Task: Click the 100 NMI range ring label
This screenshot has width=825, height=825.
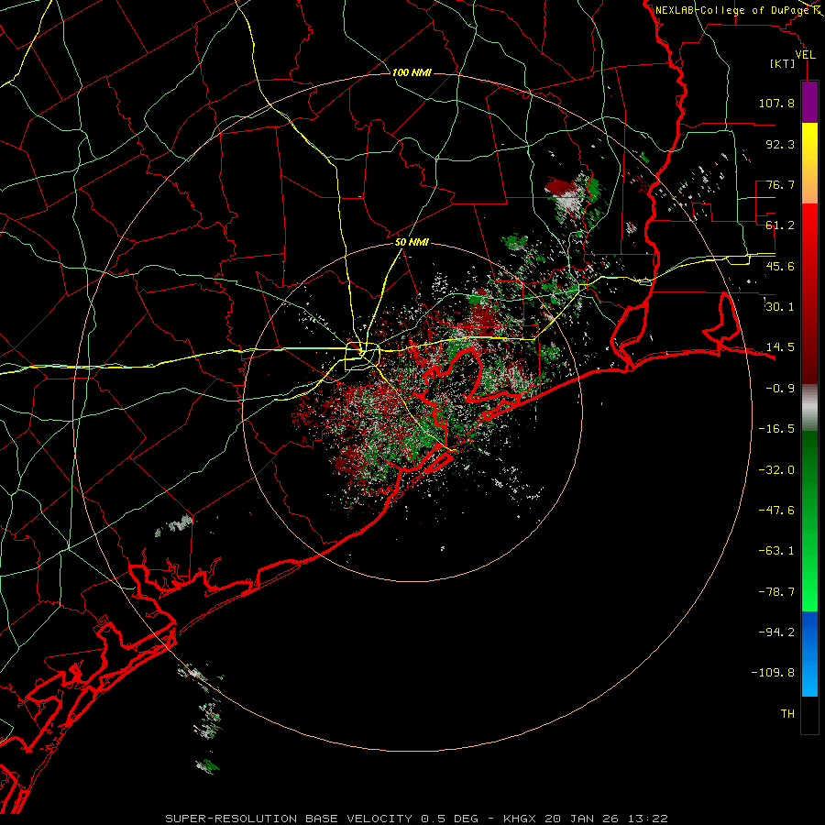Action: tap(412, 72)
